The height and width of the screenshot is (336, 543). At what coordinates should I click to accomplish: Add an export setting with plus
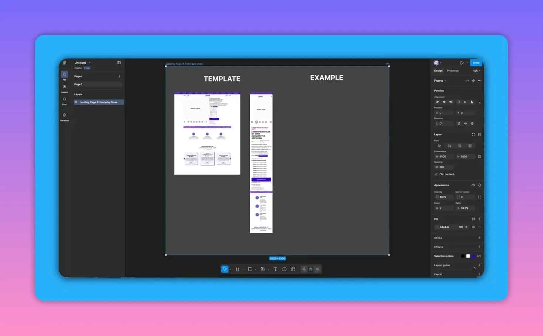(x=479, y=274)
